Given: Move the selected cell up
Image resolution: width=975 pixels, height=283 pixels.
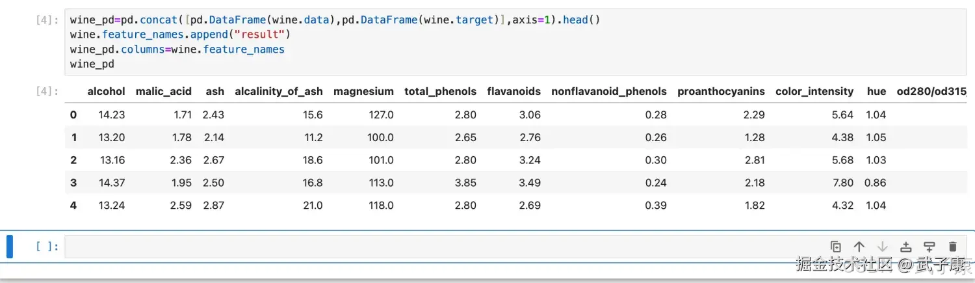Looking at the screenshot, I should 859,247.
